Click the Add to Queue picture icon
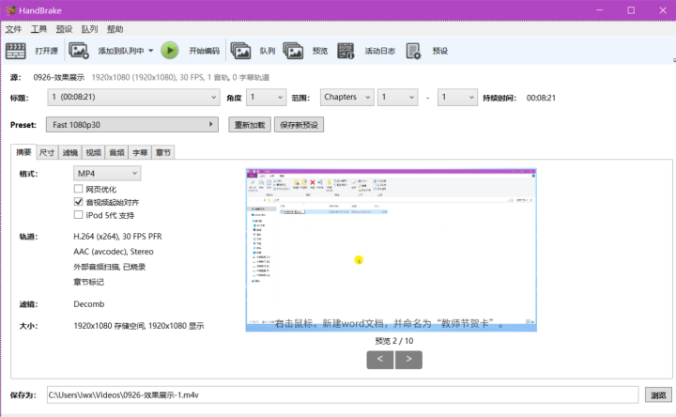This screenshot has height=417, width=676. pos(79,51)
